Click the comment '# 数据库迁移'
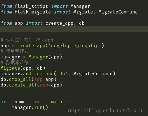 coord(15,62)
